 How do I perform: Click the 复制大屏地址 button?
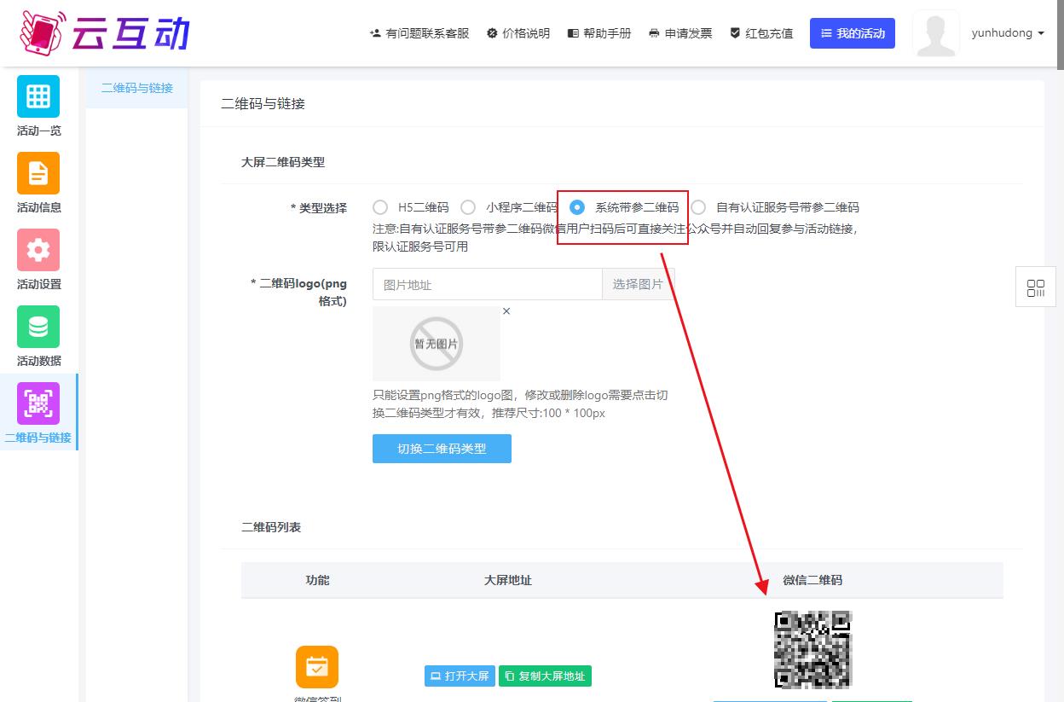tap(545, 676)
